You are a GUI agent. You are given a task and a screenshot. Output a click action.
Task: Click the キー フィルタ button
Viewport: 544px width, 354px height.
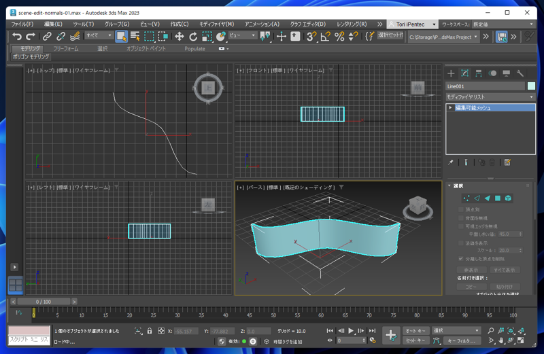coord(462,340)
